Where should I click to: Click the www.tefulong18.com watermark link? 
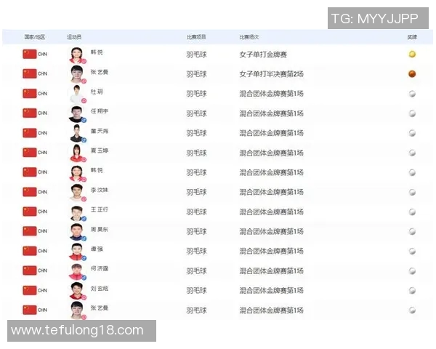tap(78, 330)
